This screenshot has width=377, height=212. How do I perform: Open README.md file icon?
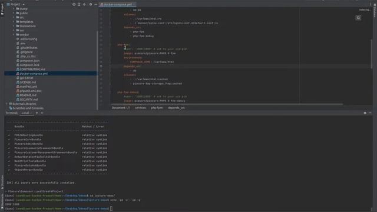pos(18,95)
